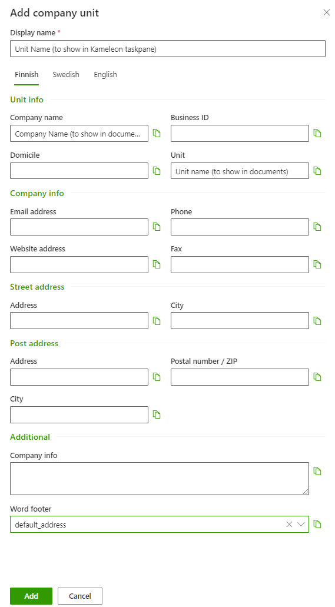Switch to the Swedish language tab
Screen dimensions: 335x607
click(x=66, y=75)
